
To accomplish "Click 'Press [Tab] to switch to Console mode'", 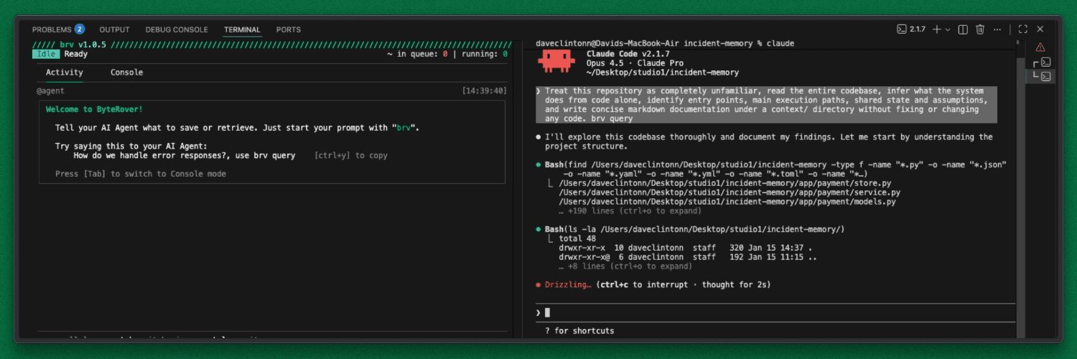I will coord(141,174).
